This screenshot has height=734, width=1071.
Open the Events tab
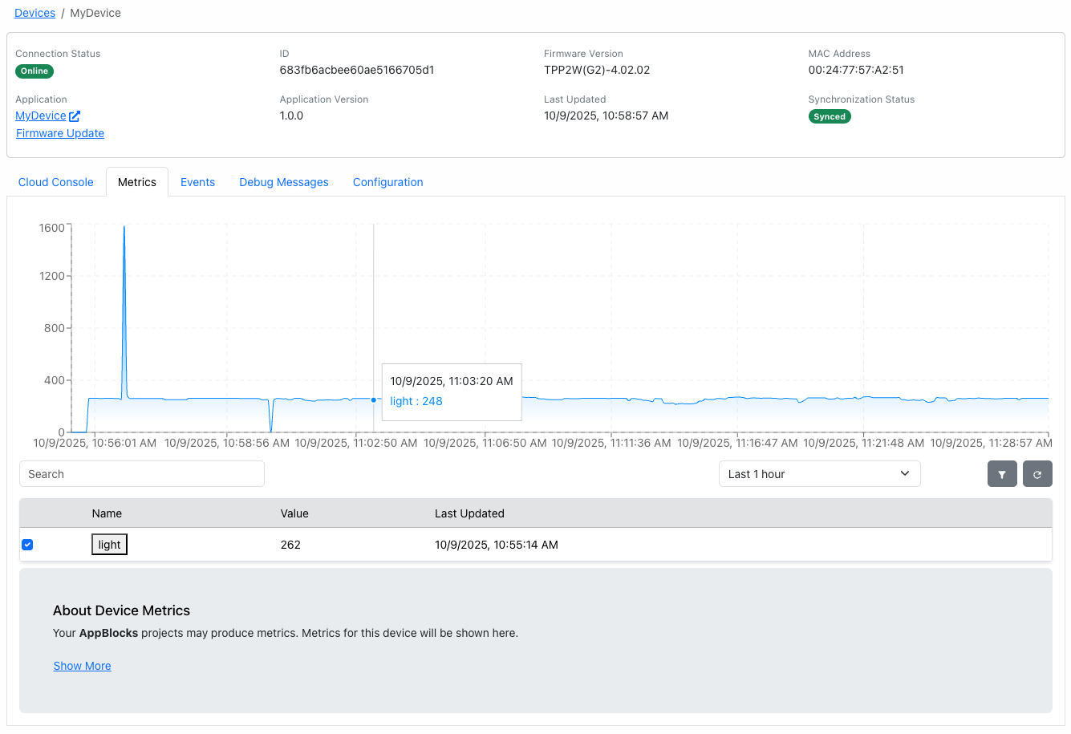click(x=197, y=182)
